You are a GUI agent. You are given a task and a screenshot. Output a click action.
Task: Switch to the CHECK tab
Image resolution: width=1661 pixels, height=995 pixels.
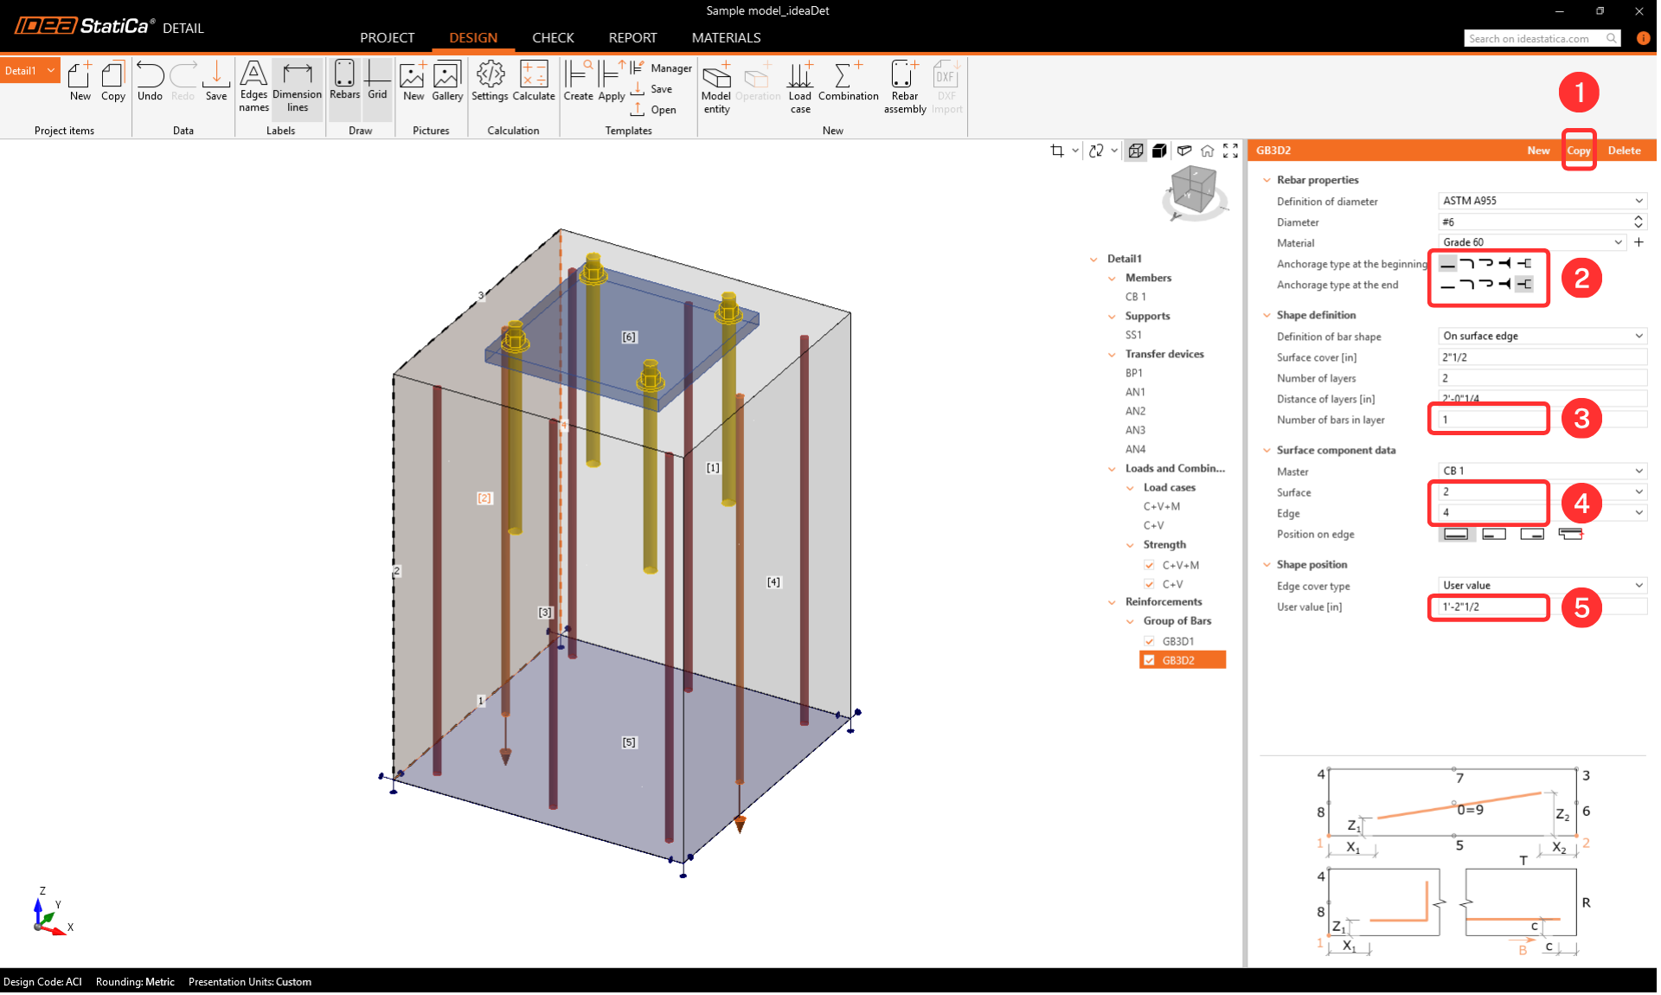[553, 37]
